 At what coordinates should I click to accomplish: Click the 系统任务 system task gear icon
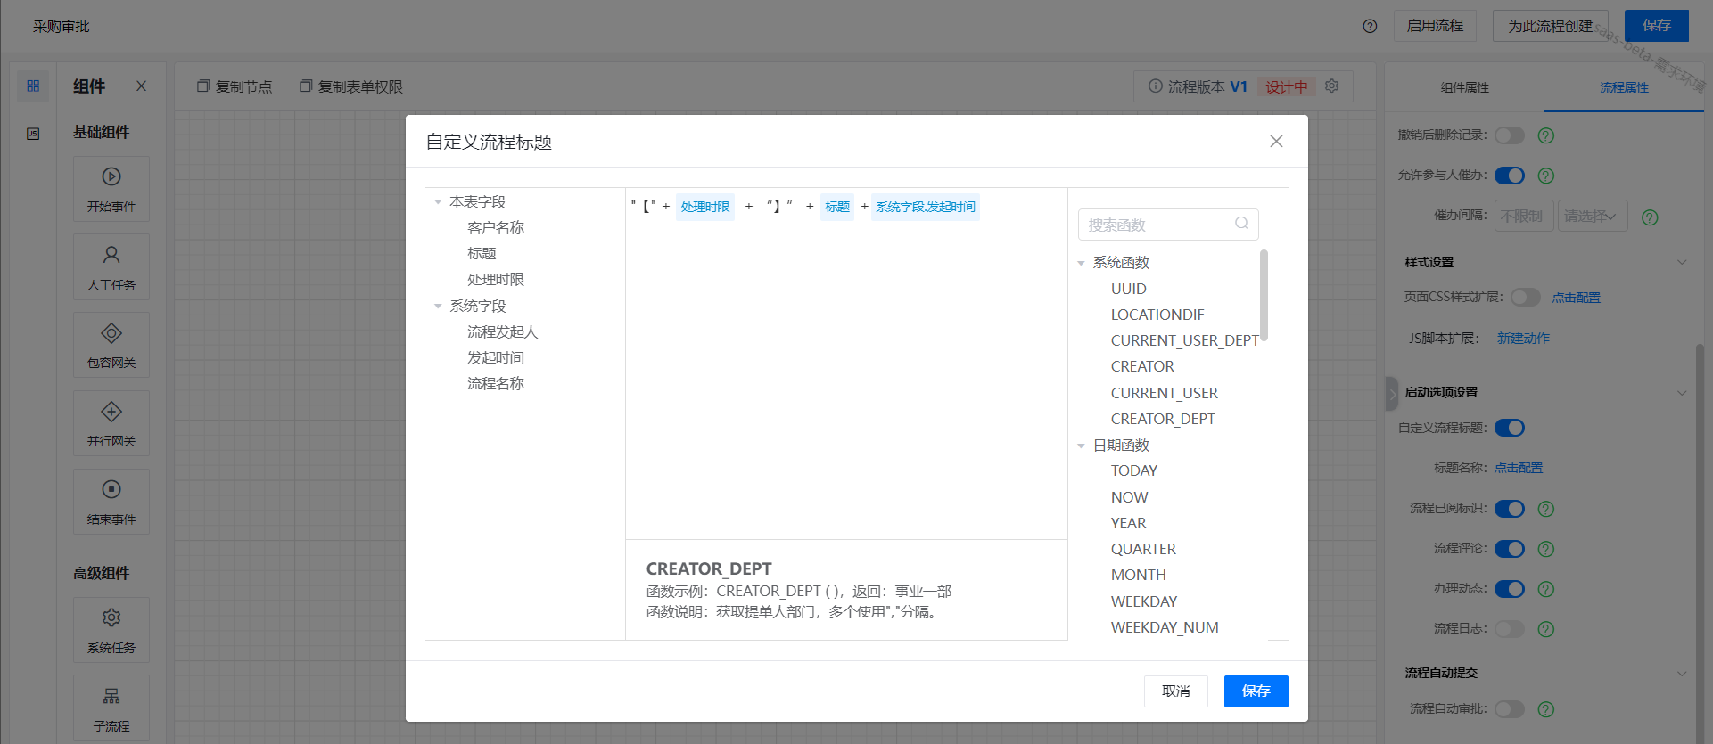point(111,617)
